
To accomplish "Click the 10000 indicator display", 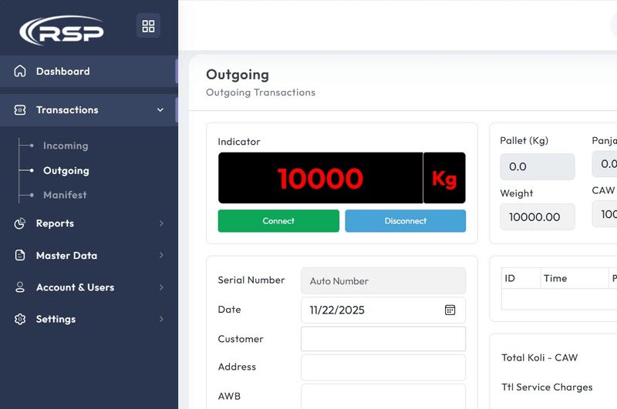I will (320, 178).
